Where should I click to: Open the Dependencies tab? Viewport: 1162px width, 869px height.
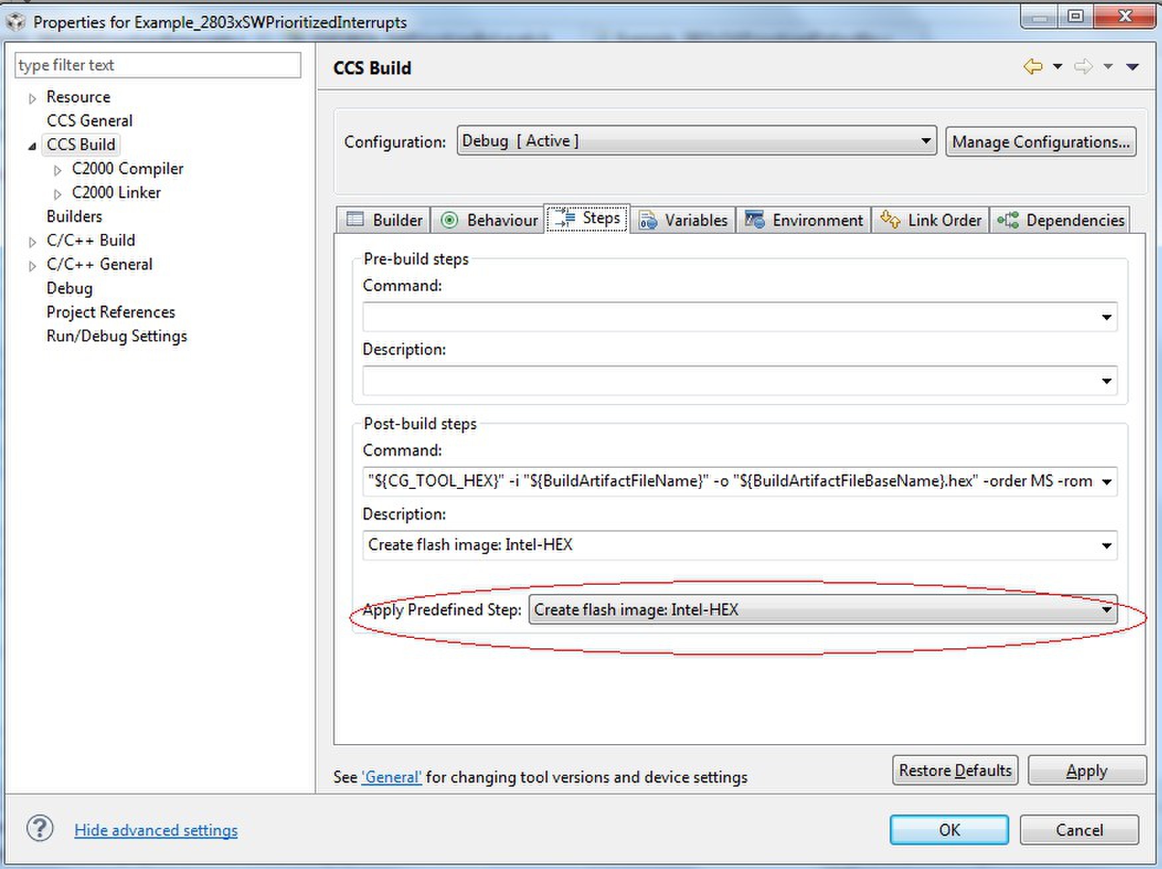pos(1061,220)
